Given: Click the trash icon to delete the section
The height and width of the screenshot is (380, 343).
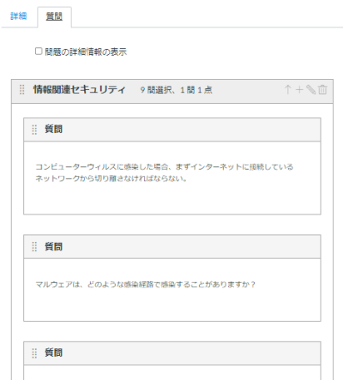Looking at the screenshot, I should (x=322, y=90).
